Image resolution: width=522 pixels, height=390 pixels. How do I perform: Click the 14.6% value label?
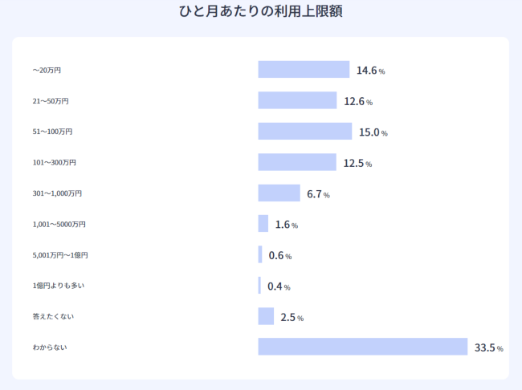[x=370, y=71]
